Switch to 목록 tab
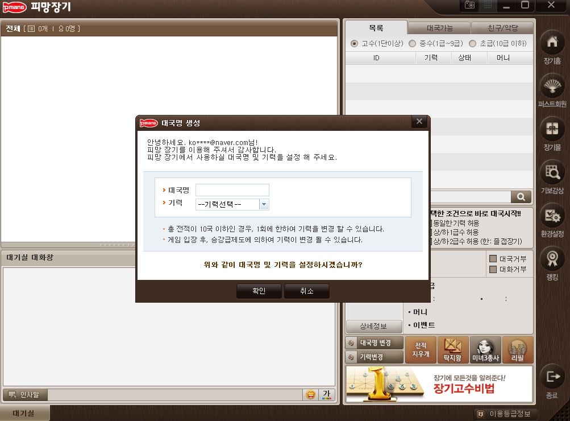570x421 pixels. [376, 28]
